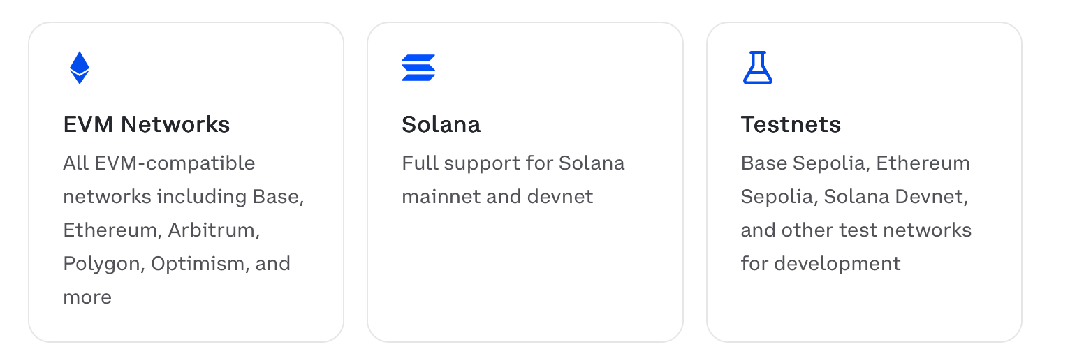Click the "Full support for Solana" text
This screenshot has height=363, width=1077.
coord(513,163)
